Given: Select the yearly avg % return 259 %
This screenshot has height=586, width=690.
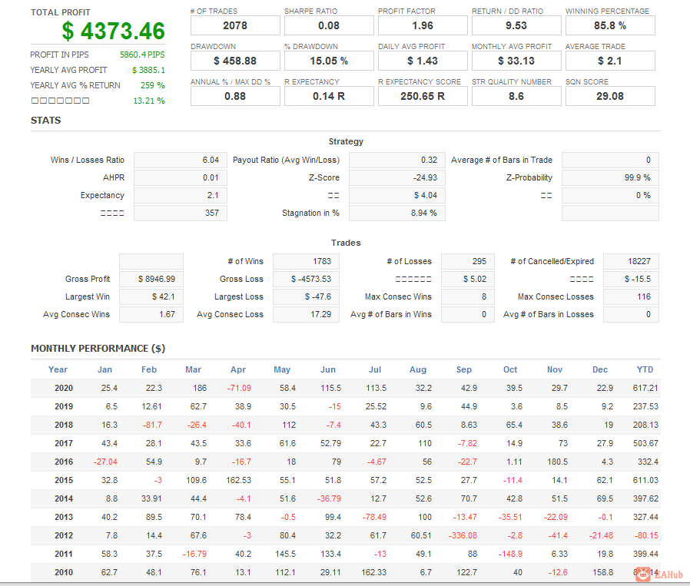Looking at the screenshot, I should pyautogui.click(x=153, y=85).
